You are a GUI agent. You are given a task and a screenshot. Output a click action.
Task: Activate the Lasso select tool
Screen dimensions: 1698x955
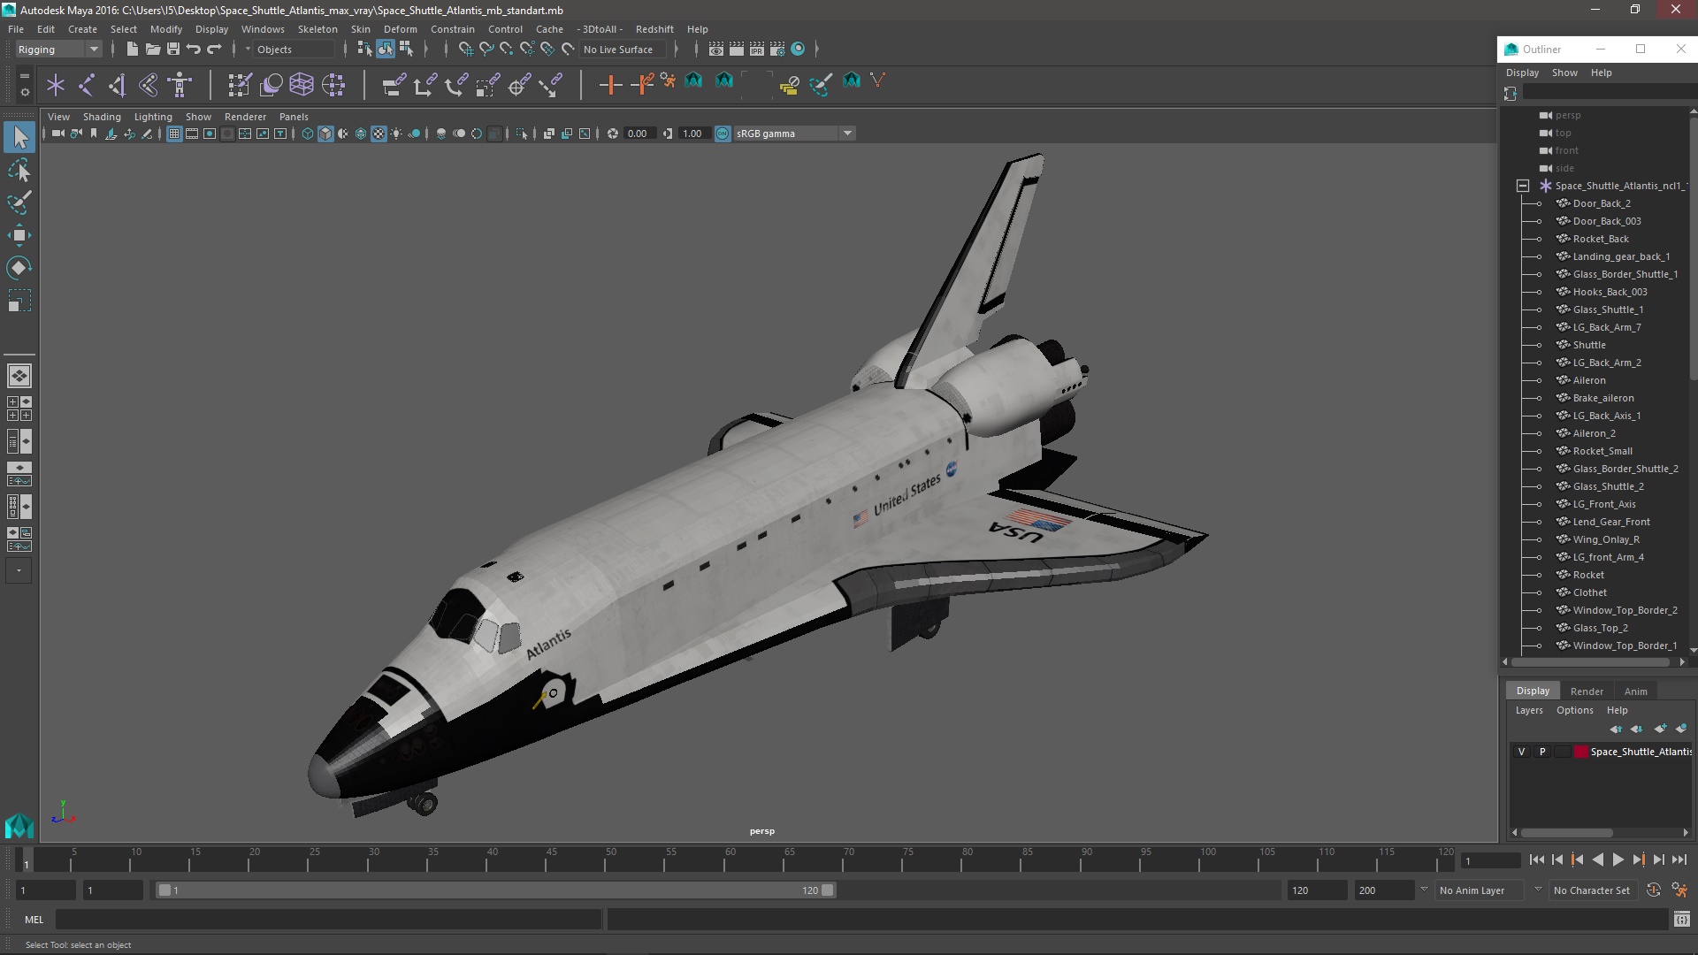click(x=19, y=170)
